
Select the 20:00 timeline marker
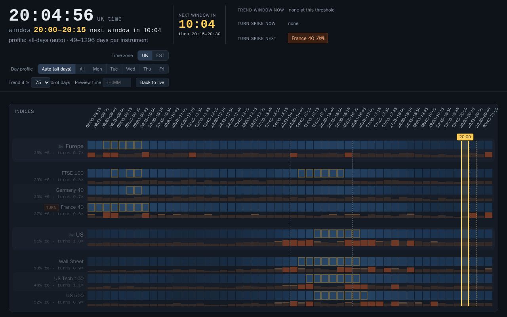pyautogui.click(x=465, y=137)
